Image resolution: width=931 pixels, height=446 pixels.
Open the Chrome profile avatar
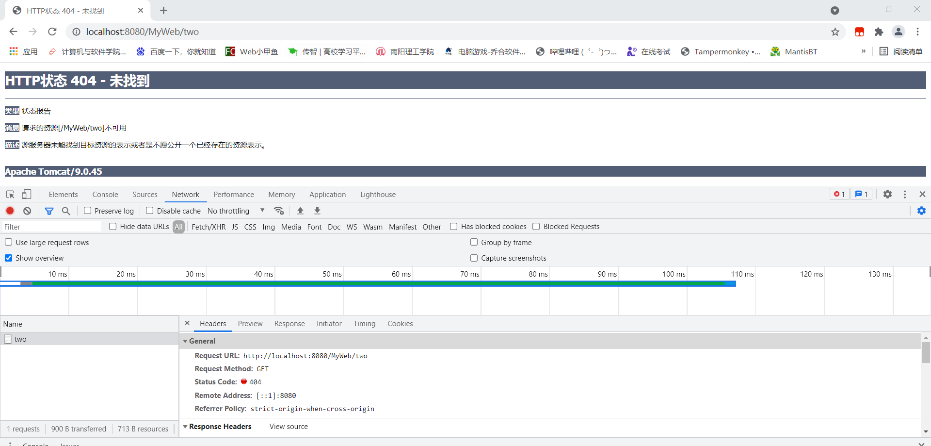tap(899, 32)
